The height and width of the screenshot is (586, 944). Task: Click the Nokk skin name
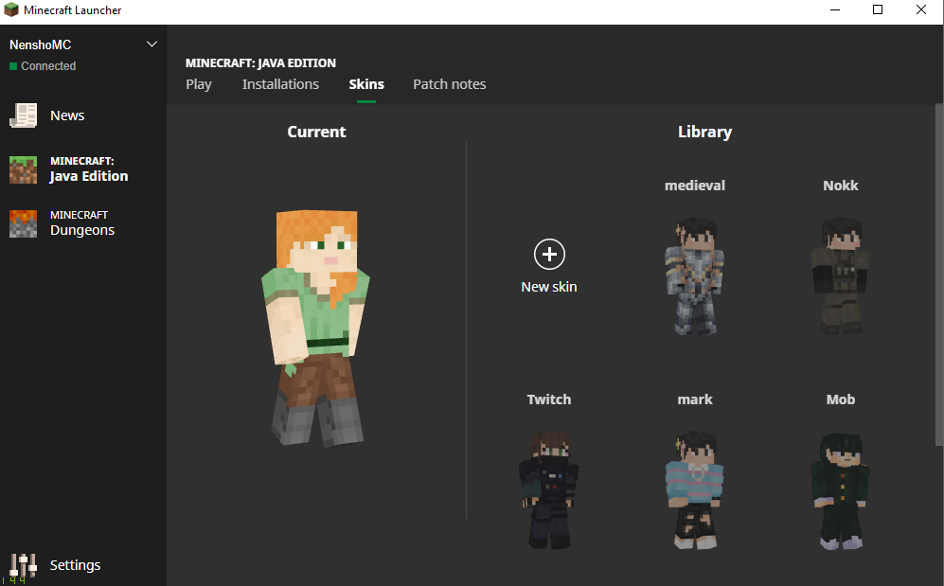(841, 186)
